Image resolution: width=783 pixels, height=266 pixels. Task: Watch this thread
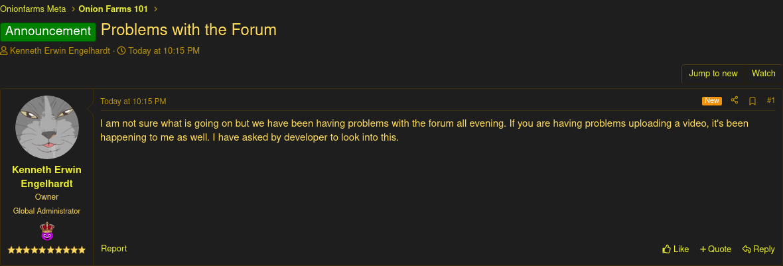pyautogui.click(x=763, y=74)
